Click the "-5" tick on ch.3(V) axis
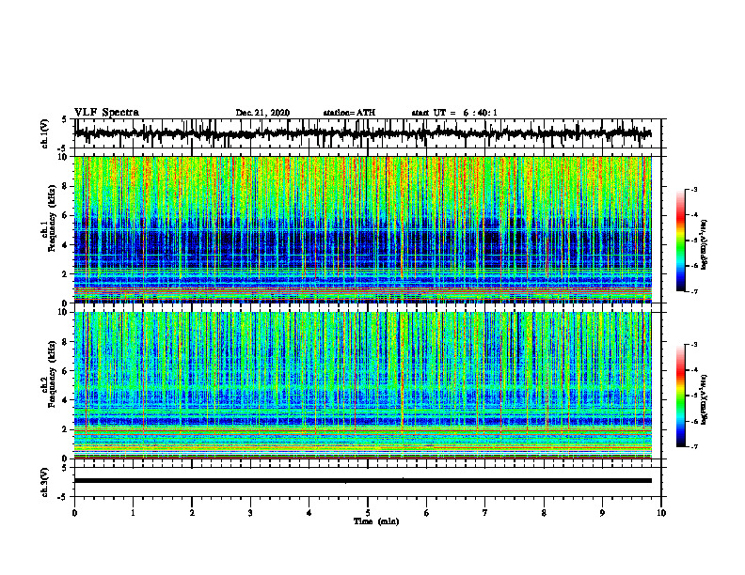Viewport: 745px width, 575px height. (x=63, y=497)
